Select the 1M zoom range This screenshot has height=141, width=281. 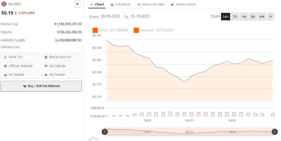(x=244, y=17)
